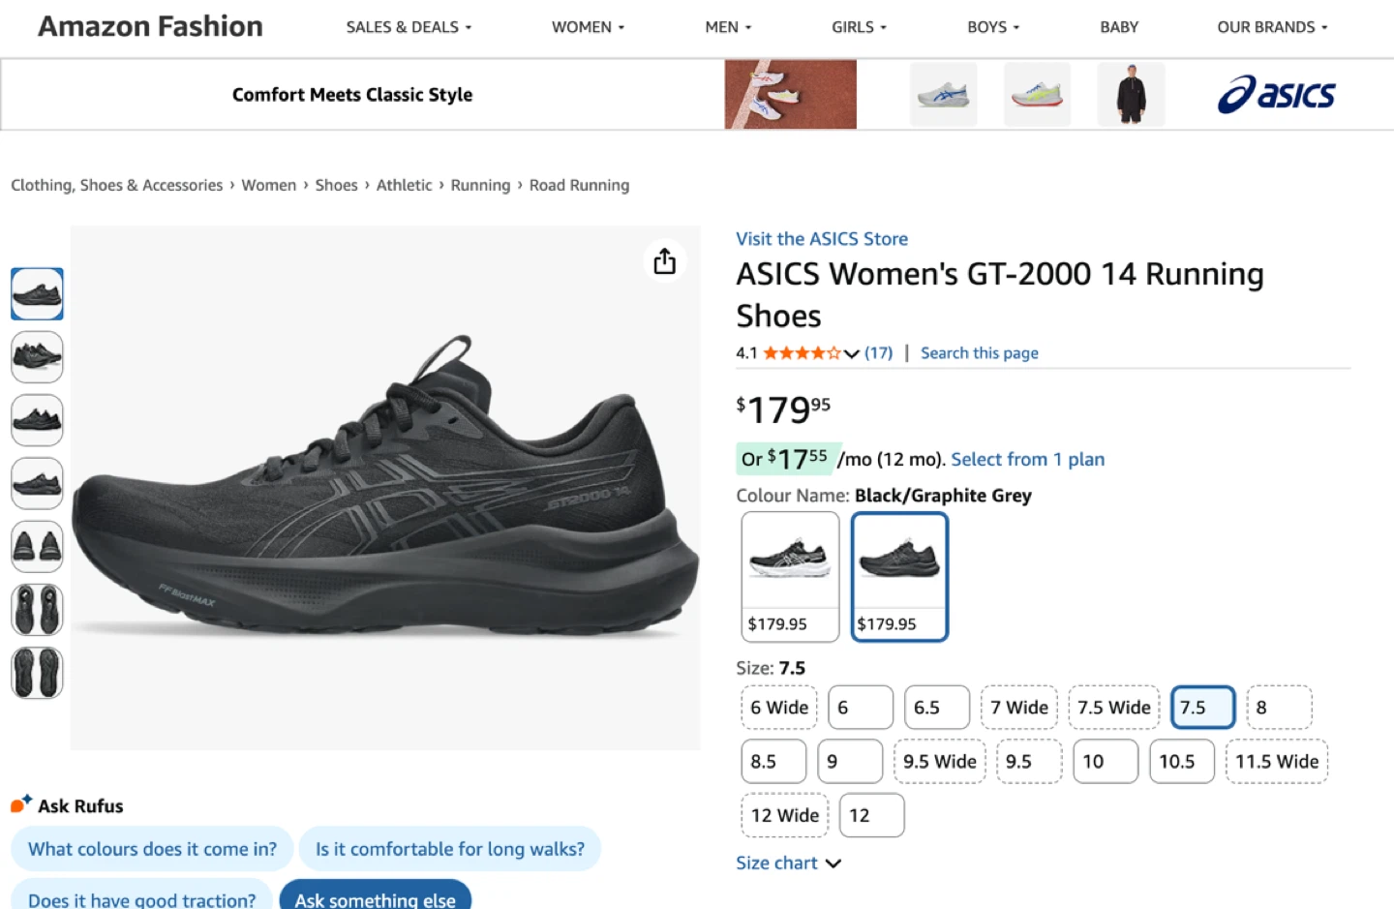Viewport: 1394px width, 909px height.
Task: Click Ask something else button
Action: coord(376,894)
